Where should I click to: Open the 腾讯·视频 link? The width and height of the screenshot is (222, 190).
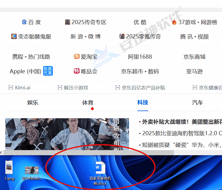[194, 37]
